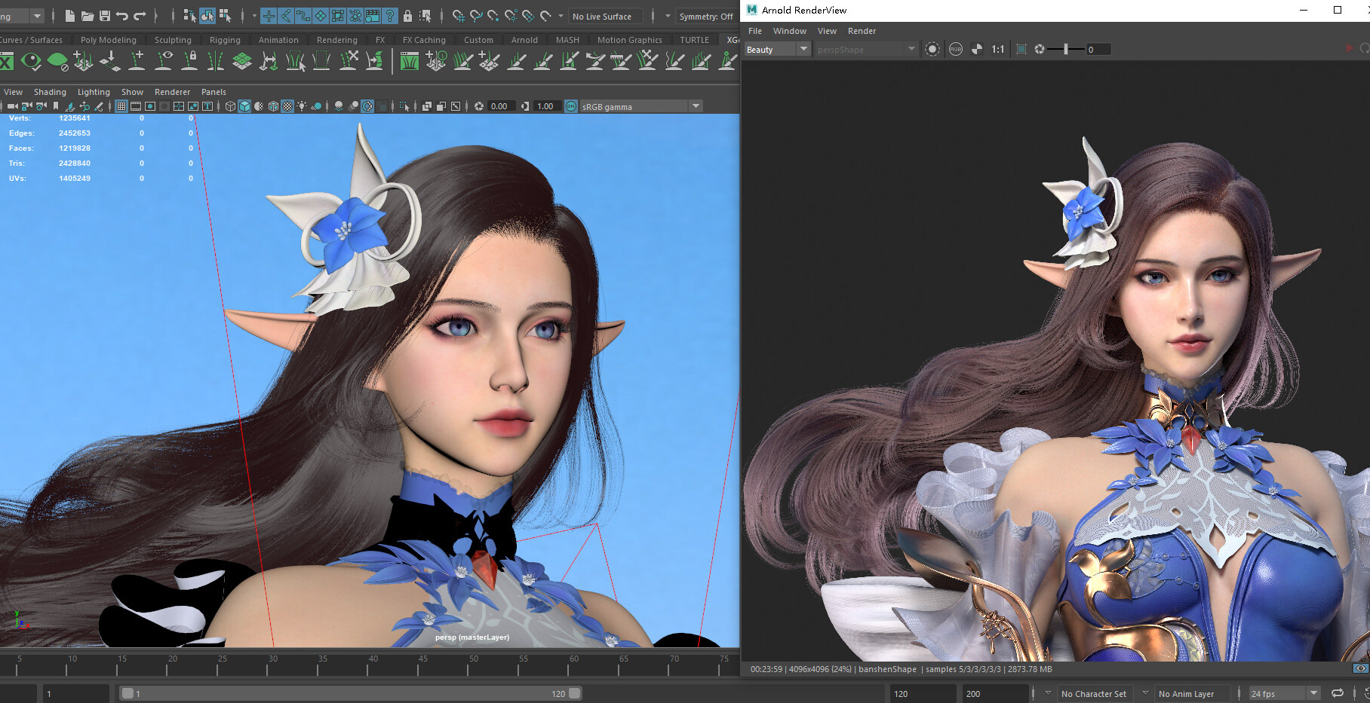Redo the last undone action
This screenshot has width=1370, height=703.
pyautogui.click(x=140, y=16)
